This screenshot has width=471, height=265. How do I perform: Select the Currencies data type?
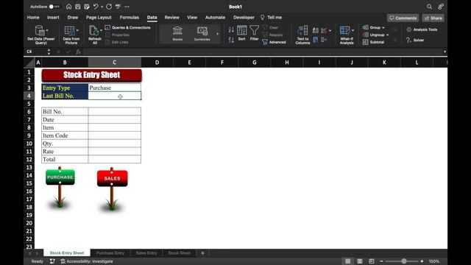[202, 33]
